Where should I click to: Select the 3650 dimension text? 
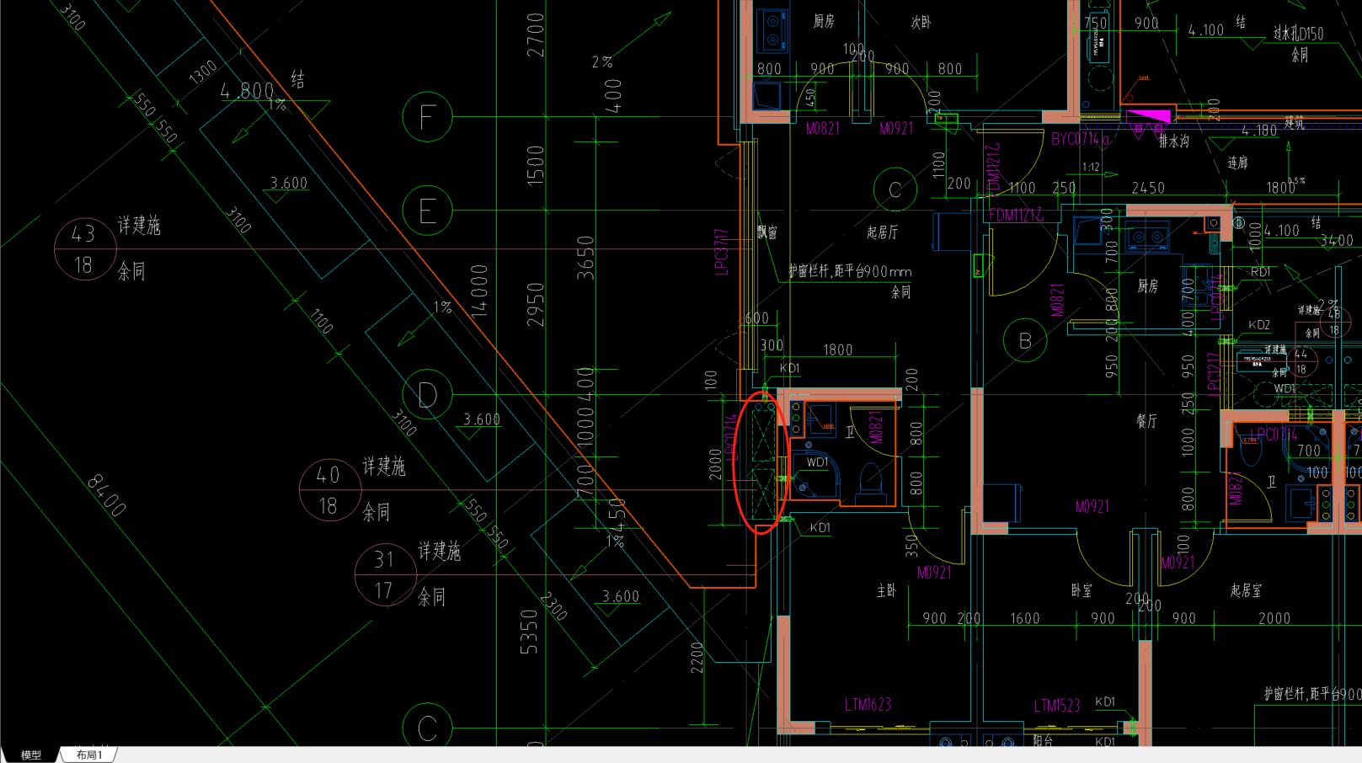[x=585, y=258]
